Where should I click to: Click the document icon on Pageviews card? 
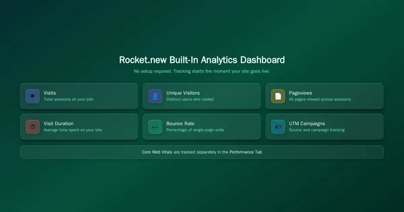pos(278,96)
